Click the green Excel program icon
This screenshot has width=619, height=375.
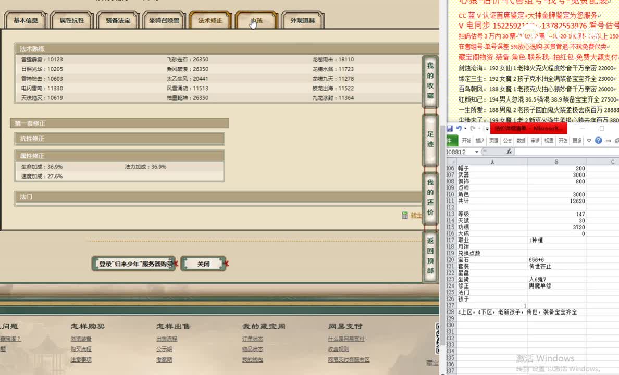tap(452, 140)
